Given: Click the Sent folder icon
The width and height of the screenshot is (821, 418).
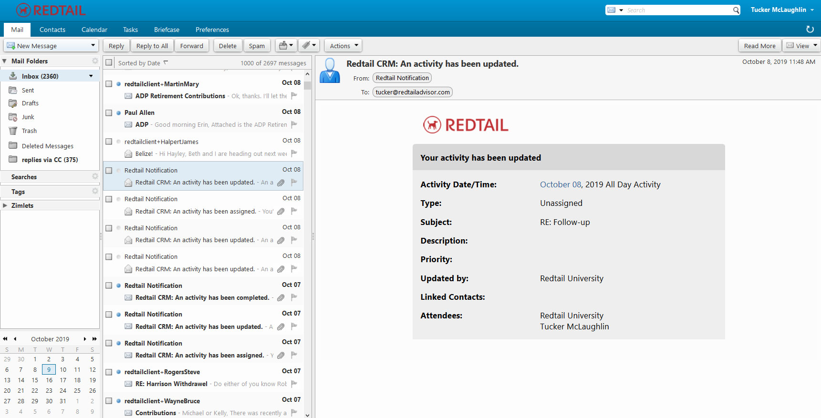Looking at the screenshot, I should point(13,90).
